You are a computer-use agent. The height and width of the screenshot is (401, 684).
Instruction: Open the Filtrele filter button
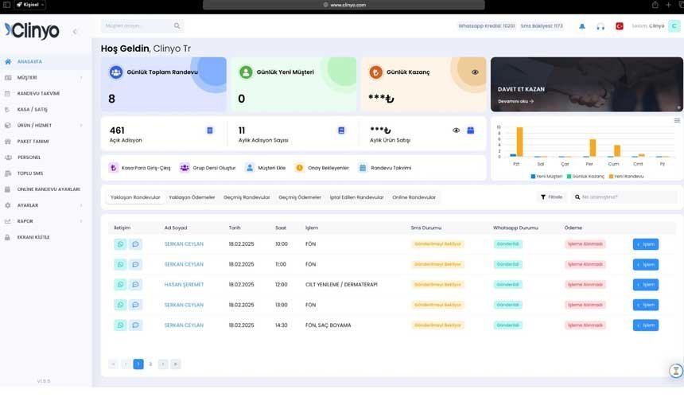click(551, 197)
